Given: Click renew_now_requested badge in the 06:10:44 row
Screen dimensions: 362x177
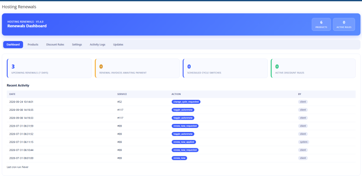Looking at the screenshot, I should click(185, 150).
